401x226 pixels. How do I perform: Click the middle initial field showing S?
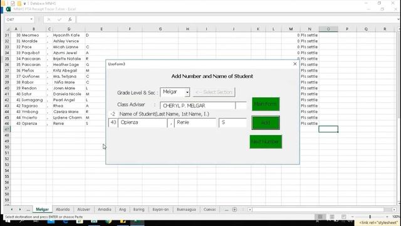click(232, 123)
